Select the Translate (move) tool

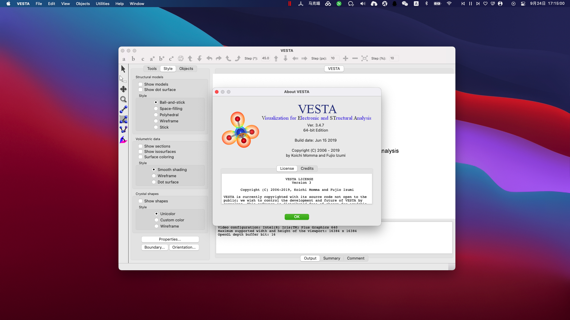(x=123, y=89)
